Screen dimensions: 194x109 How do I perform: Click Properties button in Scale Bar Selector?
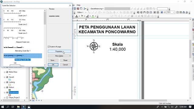[x=59, y=51]
